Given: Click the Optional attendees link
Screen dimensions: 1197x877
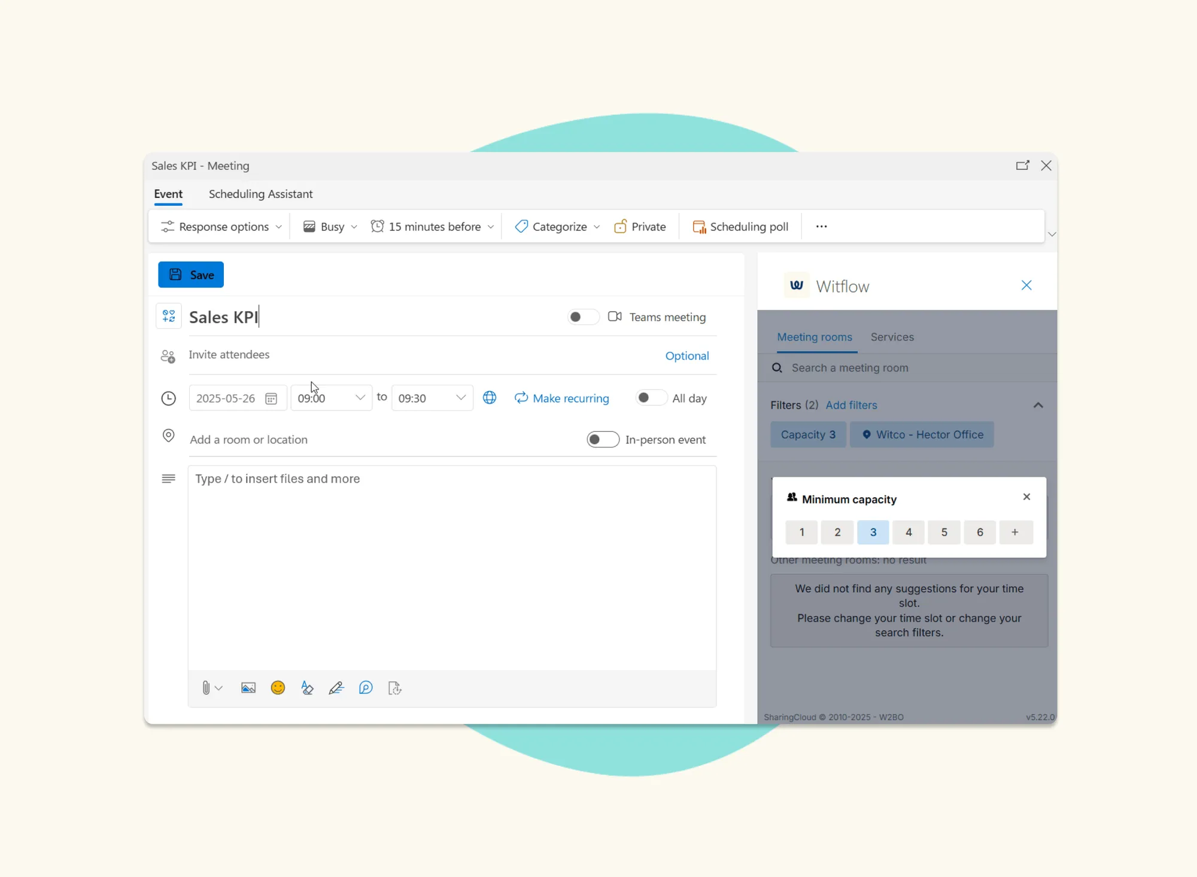Looking at the screenshot, I should (687, 355).
